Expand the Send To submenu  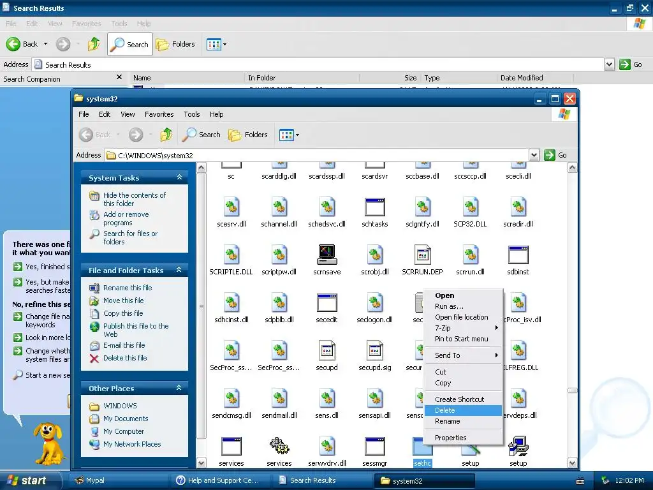(463, 355)
